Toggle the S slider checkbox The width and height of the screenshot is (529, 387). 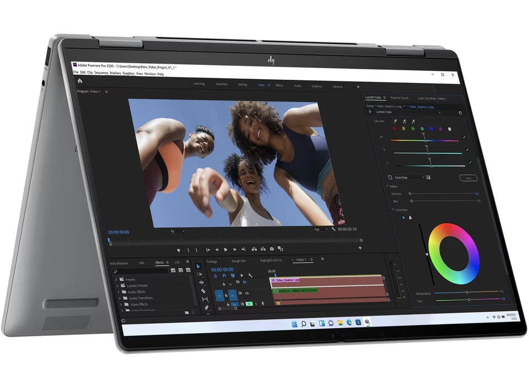[467, 150]
